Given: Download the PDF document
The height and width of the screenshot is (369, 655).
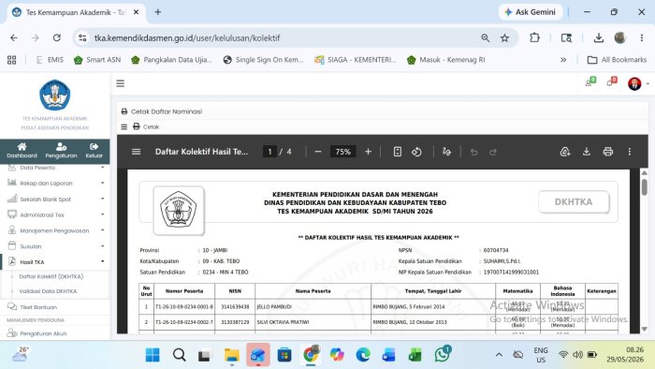Looking at the screenshot, I should click(x=587, y=152).
